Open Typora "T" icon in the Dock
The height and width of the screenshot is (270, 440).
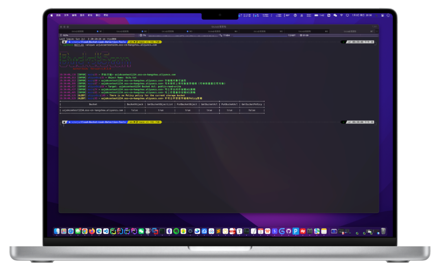pyautogui.click(x=240, y=231)
